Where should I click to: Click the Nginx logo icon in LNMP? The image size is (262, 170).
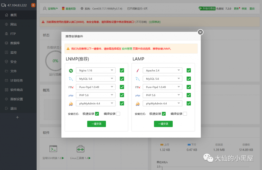[71, 71]
